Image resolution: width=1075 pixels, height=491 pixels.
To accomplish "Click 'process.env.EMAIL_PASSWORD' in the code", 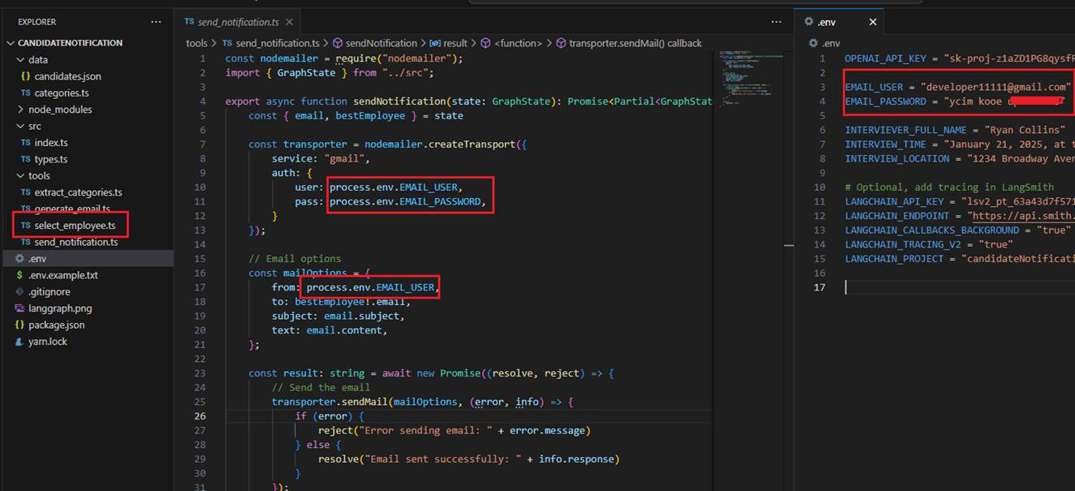I will (x=405, y=201).
